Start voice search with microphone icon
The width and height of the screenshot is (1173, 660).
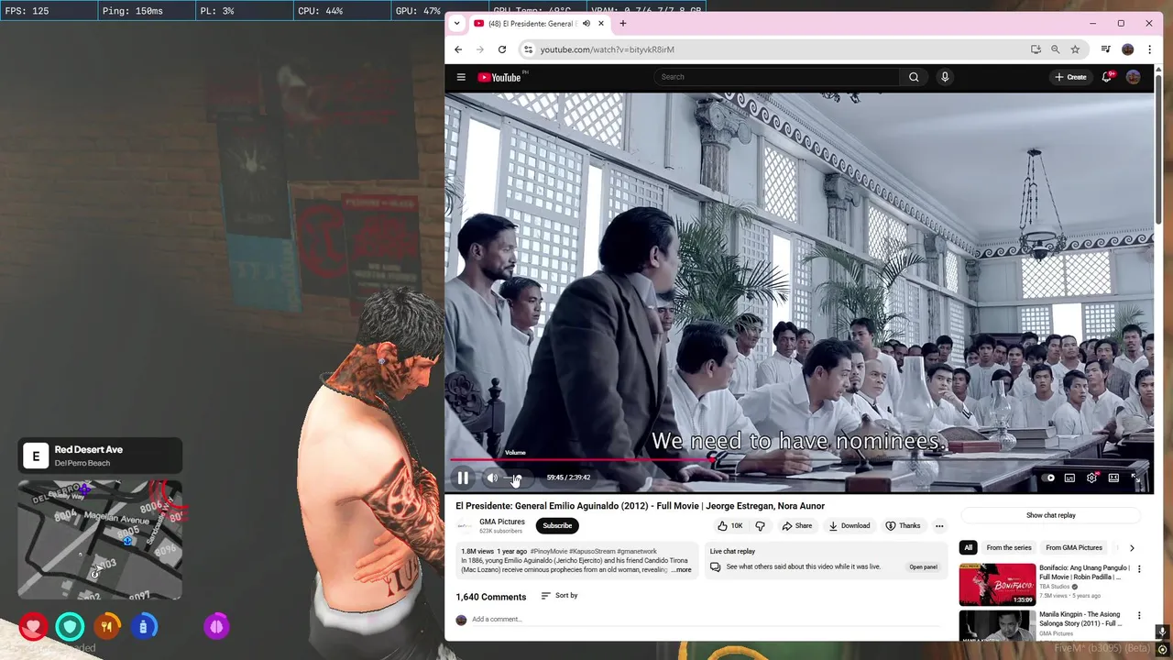click(945, 77)
